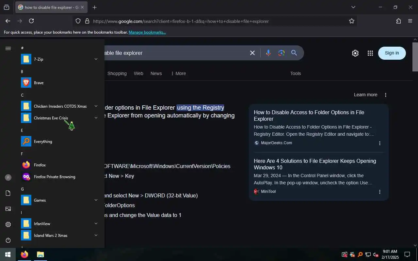Reload the current Google page
This screenshot has width=418, height=261.
(31, 21)
